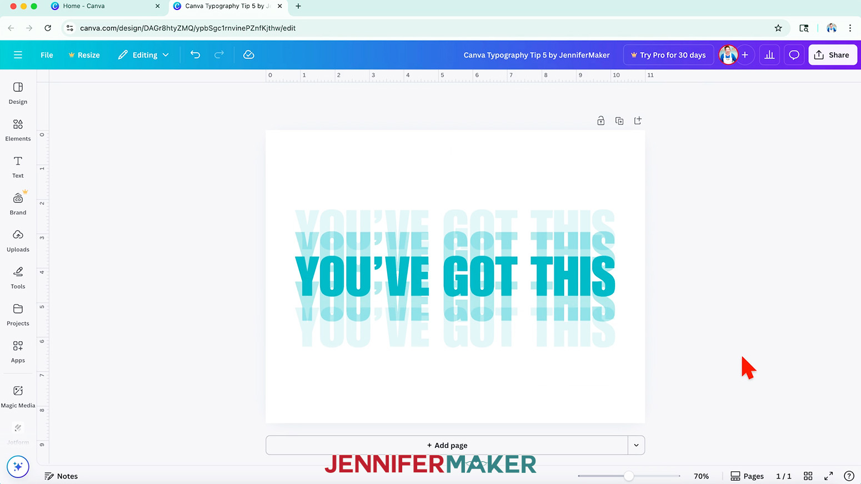Add a new page via page toolbar icon
Image resolution: width=861 pixels, height=484 pixels.
pyautogui.click(x=638, y=120)
